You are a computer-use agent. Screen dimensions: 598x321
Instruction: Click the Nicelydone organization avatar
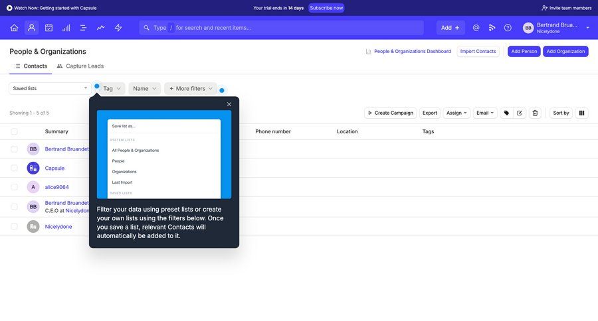coord(33,227)
